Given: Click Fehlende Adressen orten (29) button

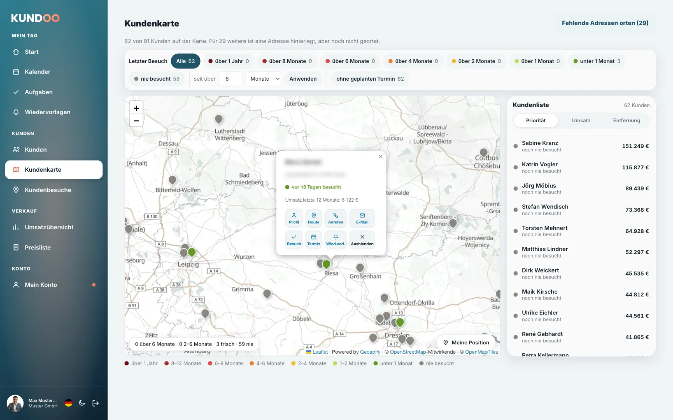Looking at the screenshot, I should coord(605,23).
